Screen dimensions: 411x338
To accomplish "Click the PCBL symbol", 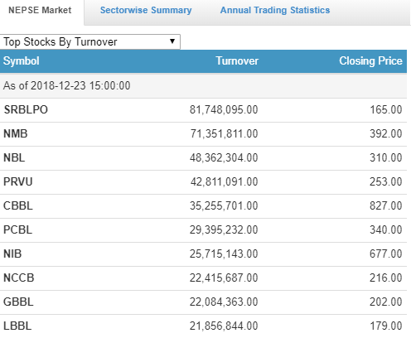I will (x=17, y=230).
